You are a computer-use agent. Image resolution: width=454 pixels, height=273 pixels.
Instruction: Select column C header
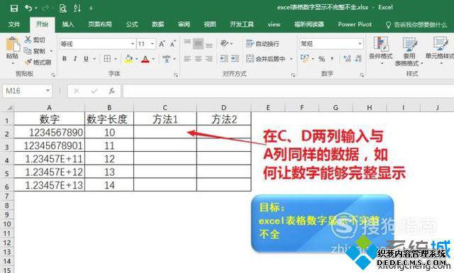tap(165, 108)
